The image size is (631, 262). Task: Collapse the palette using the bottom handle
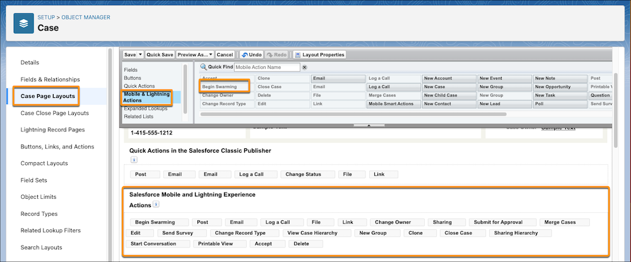[x=369, y=125]
